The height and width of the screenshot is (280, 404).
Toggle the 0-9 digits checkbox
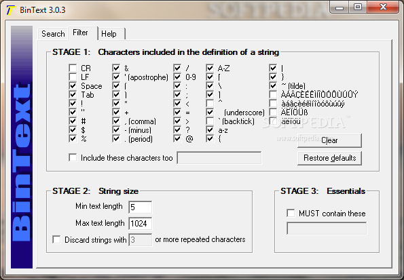tap(177, 77)
